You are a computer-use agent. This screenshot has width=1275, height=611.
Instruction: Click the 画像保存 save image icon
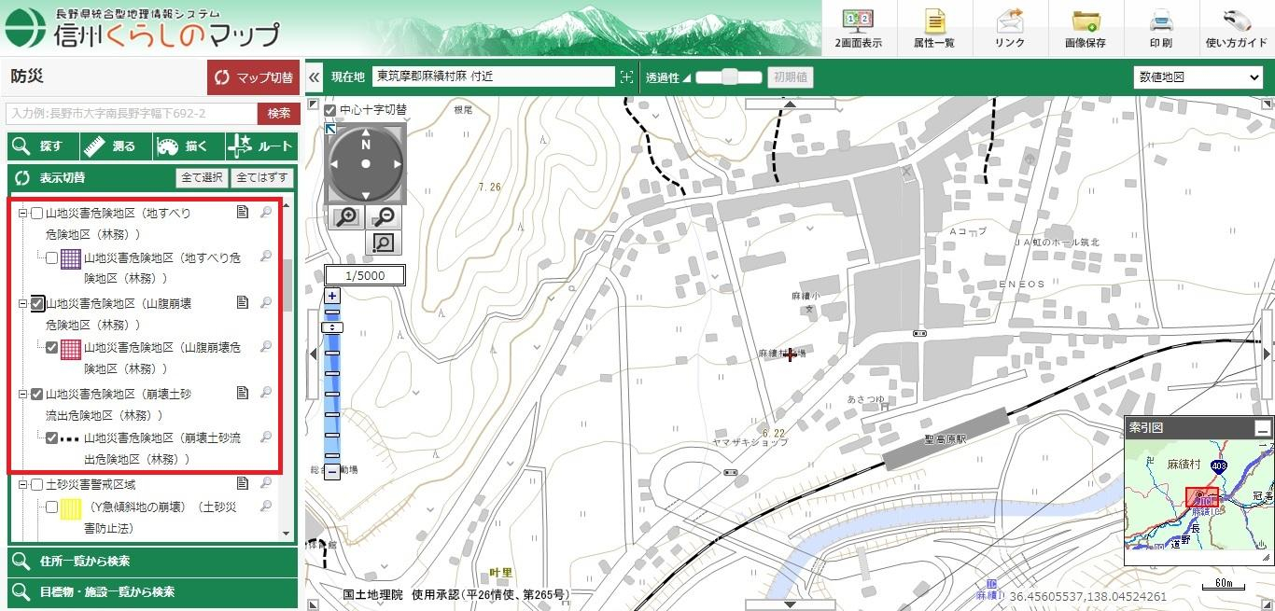pos(1085,28)
